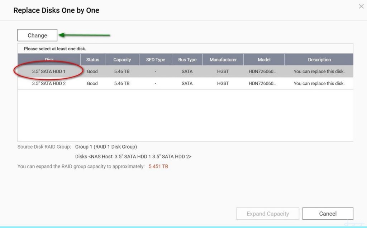Click HDD 2's "You can replace this disk" description
367x228 pixels.
[x=319, y=83]
